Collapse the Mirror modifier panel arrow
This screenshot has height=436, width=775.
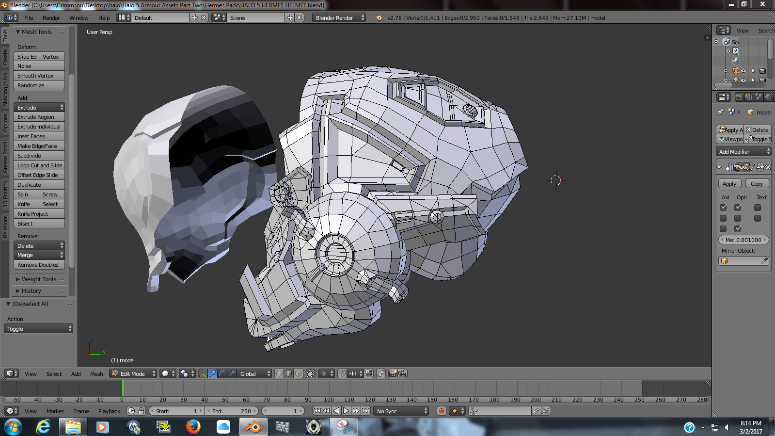tap(719, 167)
